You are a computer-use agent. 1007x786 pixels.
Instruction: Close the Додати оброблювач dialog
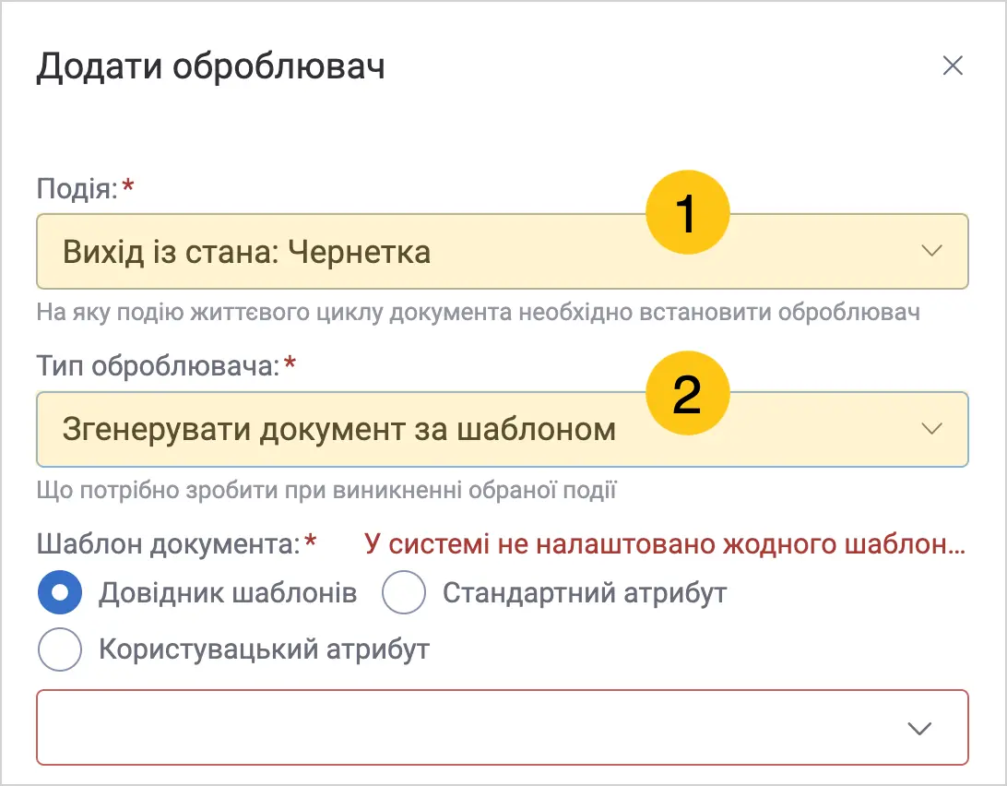click(x=953, y=65)
